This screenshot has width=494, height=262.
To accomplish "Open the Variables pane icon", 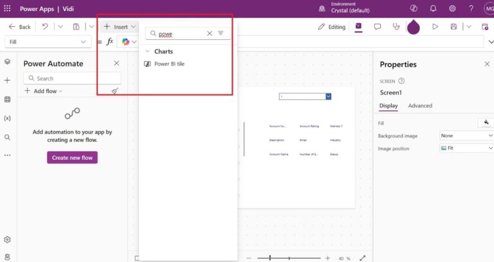I will [7, 118].
